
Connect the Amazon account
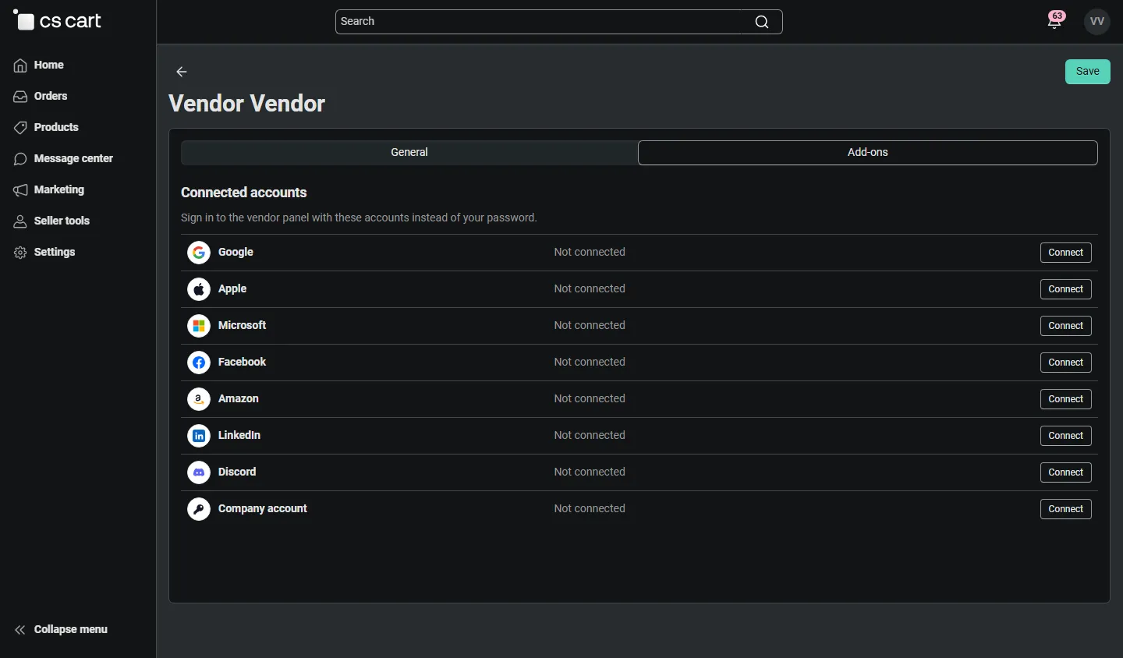click(x=1066, y=399)
